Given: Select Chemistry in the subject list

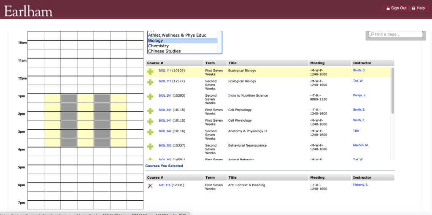Looking at the screenshot, I should [158, 46].
